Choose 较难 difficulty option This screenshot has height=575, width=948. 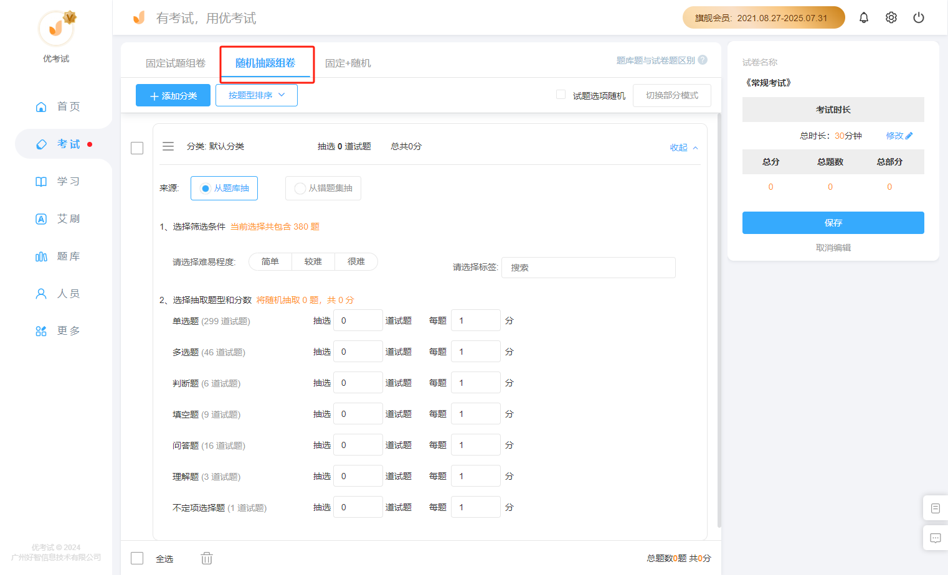coord(313,261)
